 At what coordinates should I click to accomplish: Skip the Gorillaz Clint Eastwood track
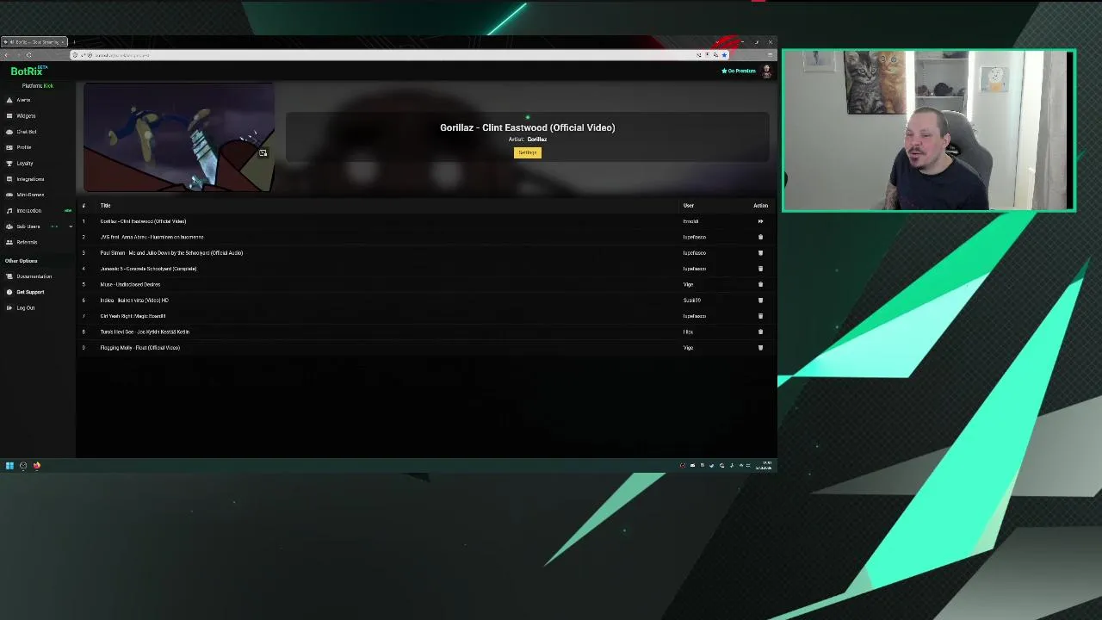click(760, 221)
